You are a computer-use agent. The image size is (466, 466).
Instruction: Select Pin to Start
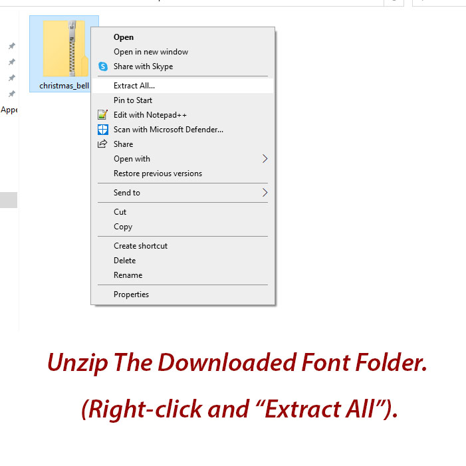tap(183, 100)
